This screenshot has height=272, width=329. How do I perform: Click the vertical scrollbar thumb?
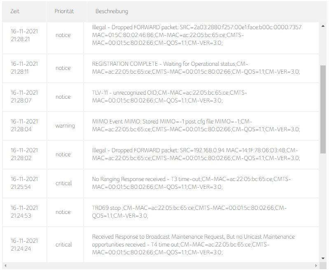[323, 109]
